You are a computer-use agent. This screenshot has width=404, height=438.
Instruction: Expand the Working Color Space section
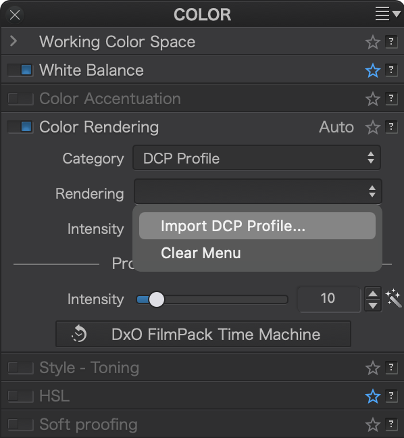[x=14, y=41]
